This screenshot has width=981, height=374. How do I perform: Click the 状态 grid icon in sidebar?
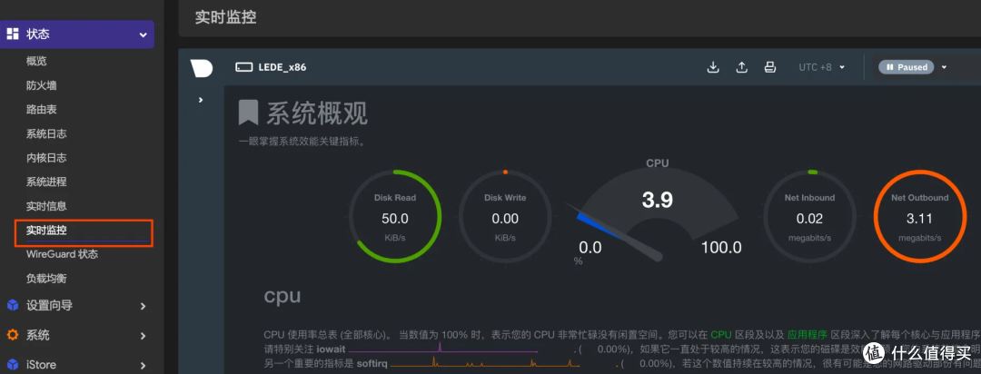[13, 34]
